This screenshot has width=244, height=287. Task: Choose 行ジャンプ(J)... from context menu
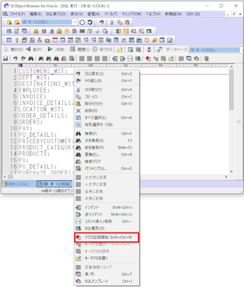(x=107, y=169)
